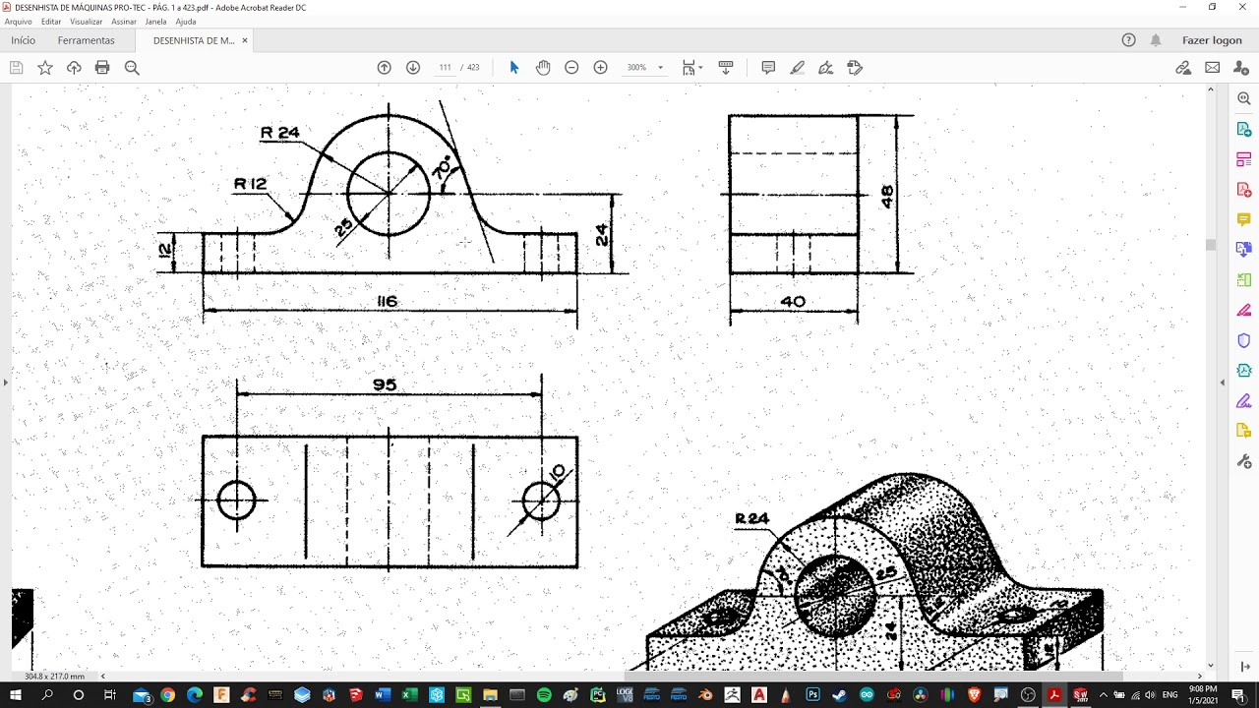Share a link to the file
Image resolution: width=1259 pixels, height=708 pixels.
1183,68
